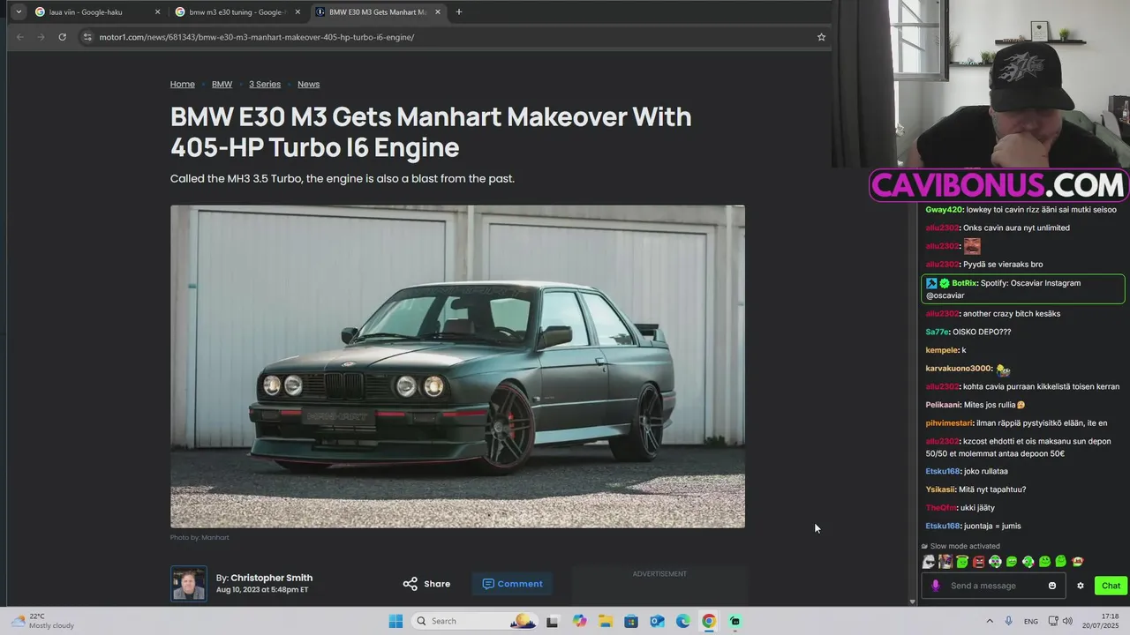Launch Copilot from the taskbar

(x=579, y=621)
